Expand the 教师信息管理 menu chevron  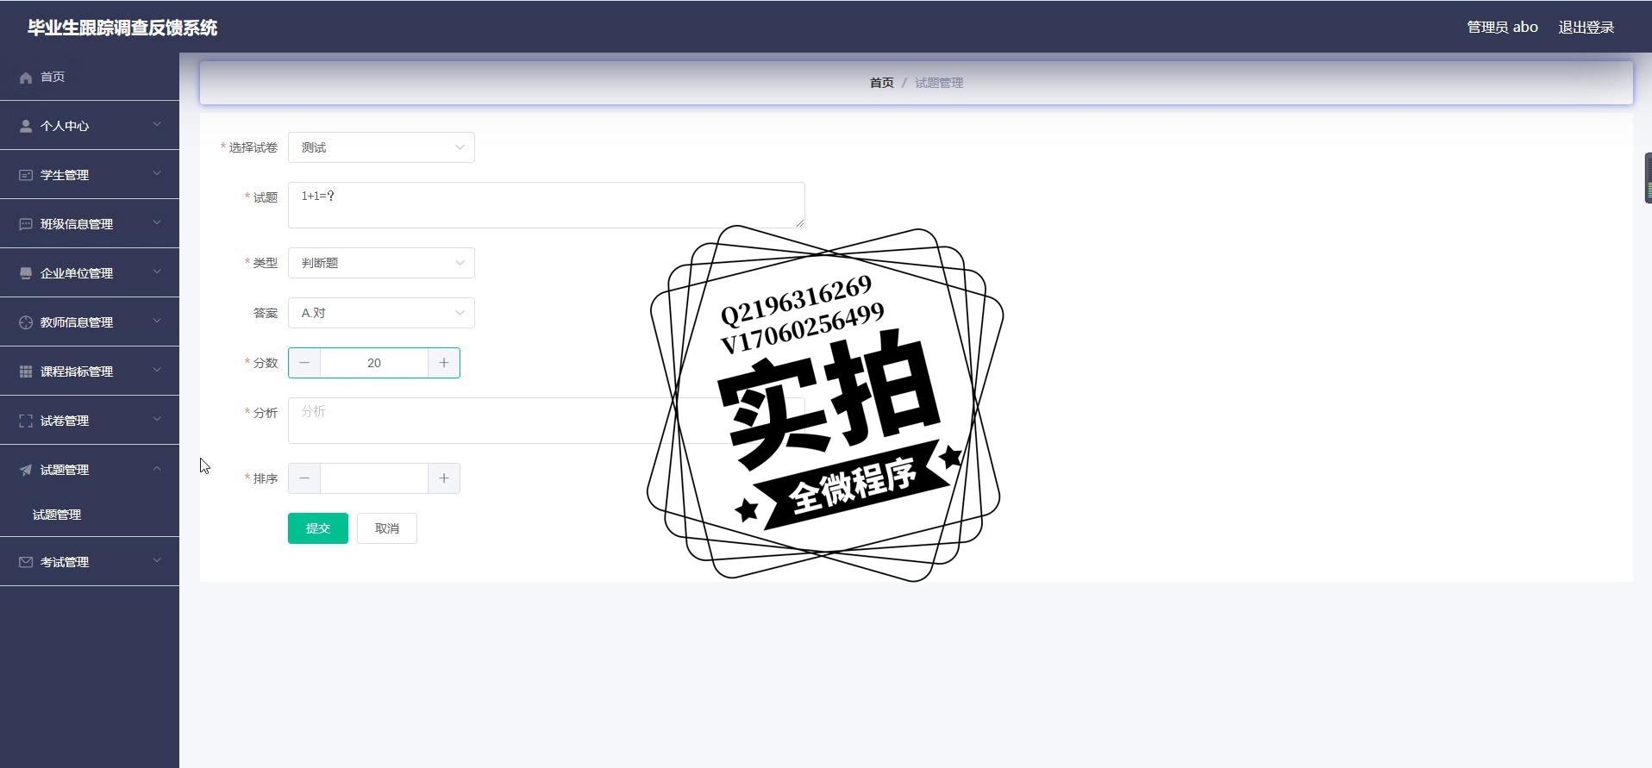157,322
